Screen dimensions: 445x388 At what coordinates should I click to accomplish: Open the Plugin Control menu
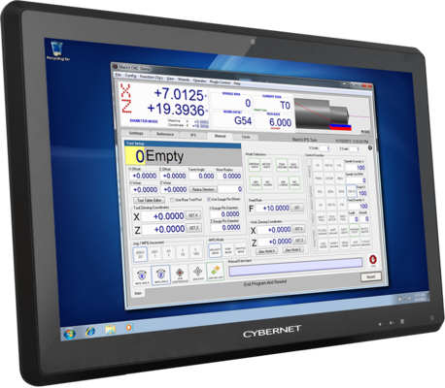tap(220, 82)
